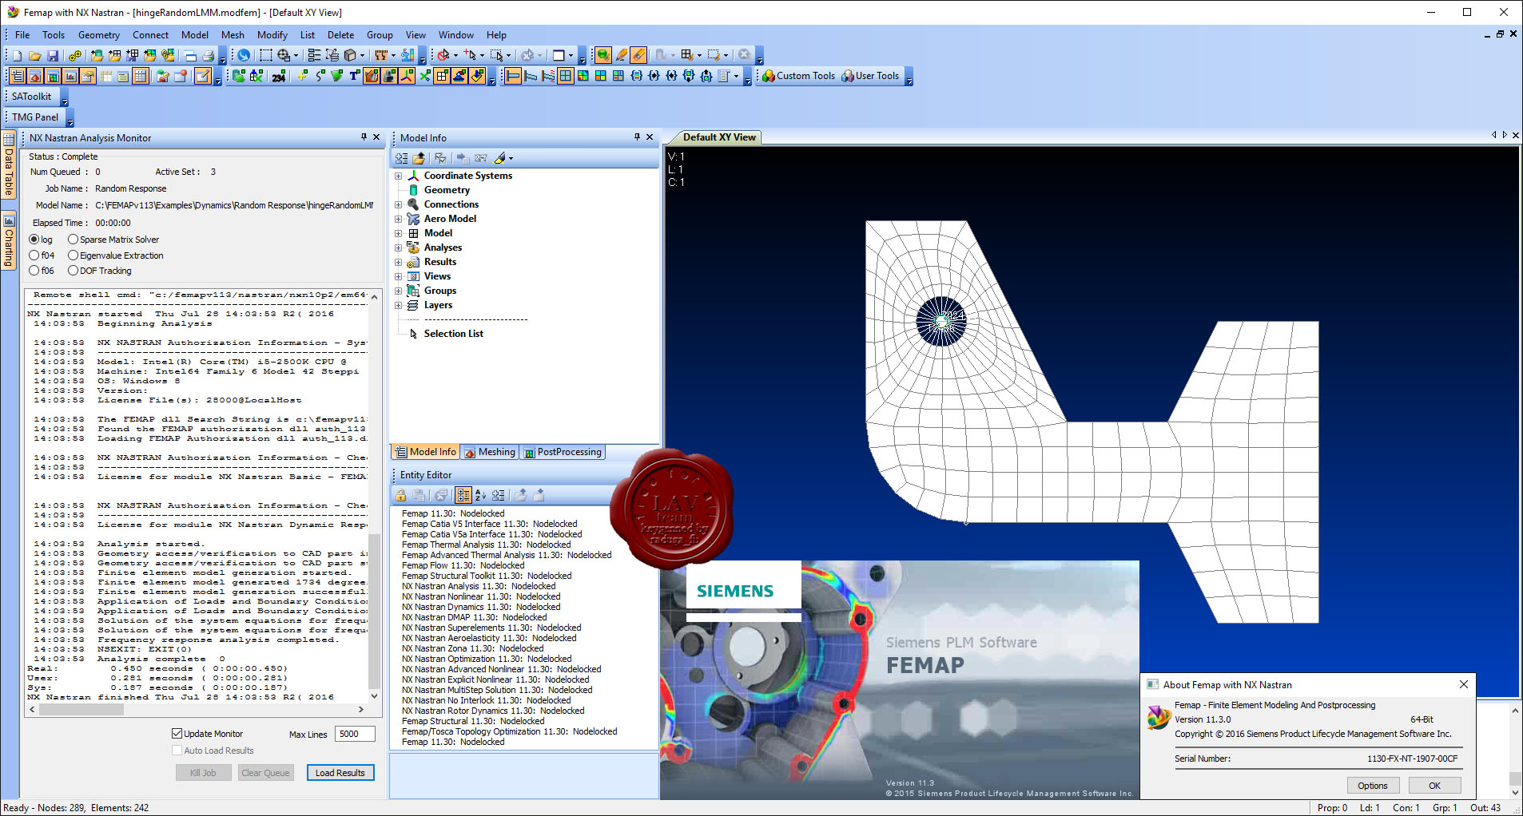The width and height of the screenshot is (1523, 816).
Task: Click the Entity Editor lock icon
Action: [401, 495]
